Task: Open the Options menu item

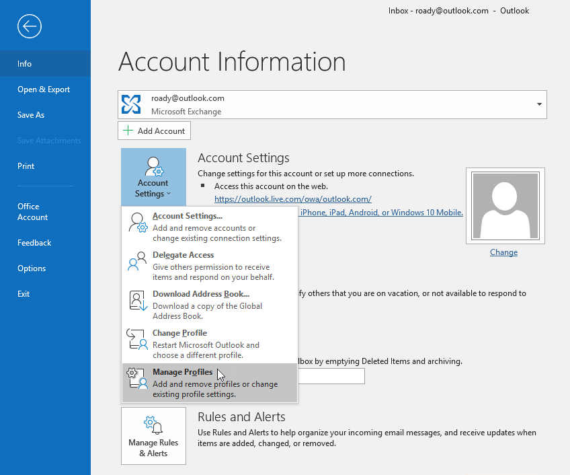Action: pos(32,268)
